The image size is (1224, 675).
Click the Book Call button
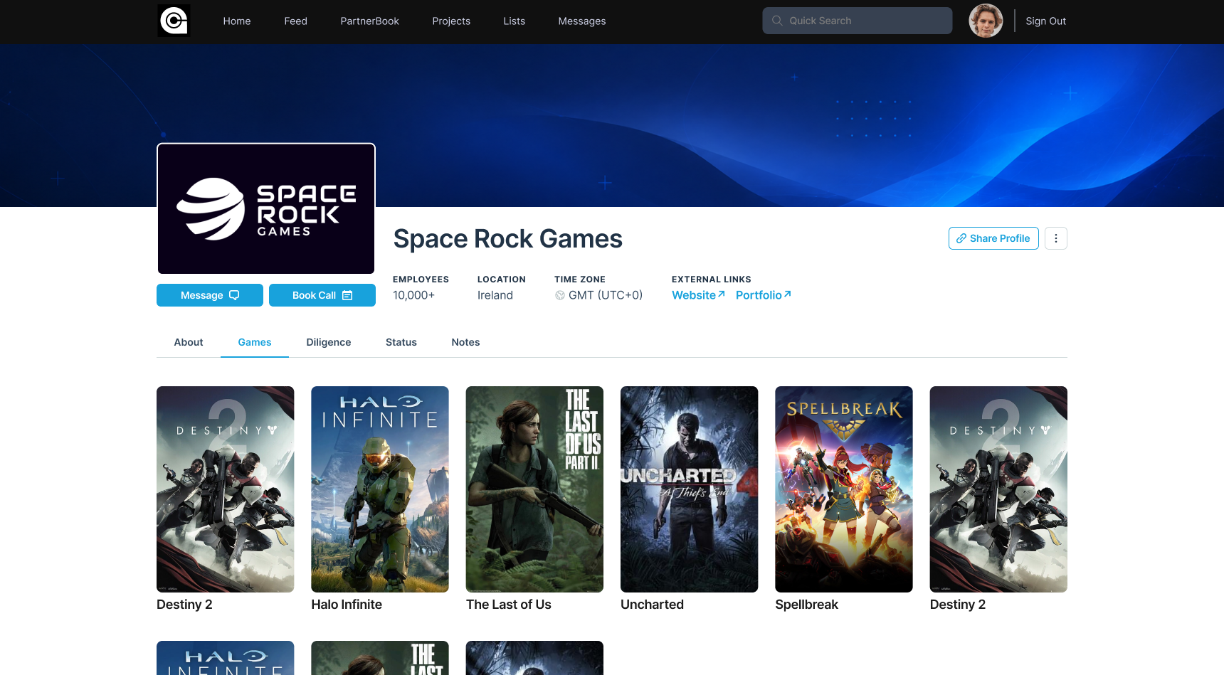point(322,295)
